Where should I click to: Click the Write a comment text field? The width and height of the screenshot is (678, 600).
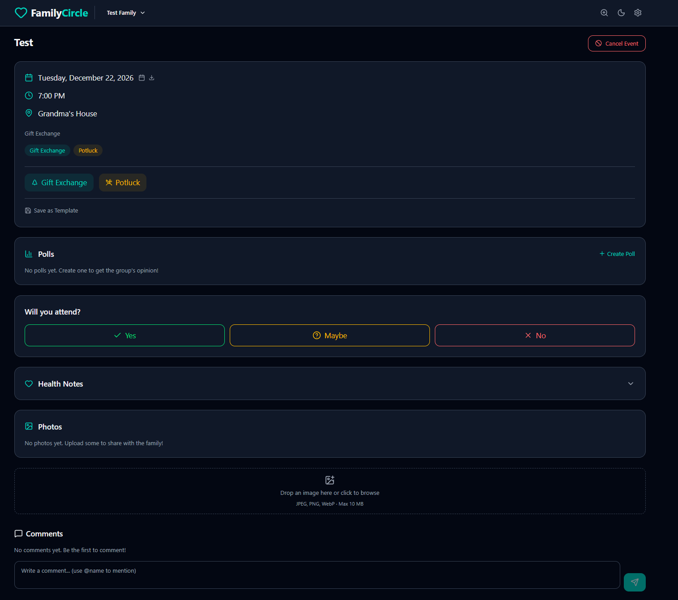[x=317, y=575]
